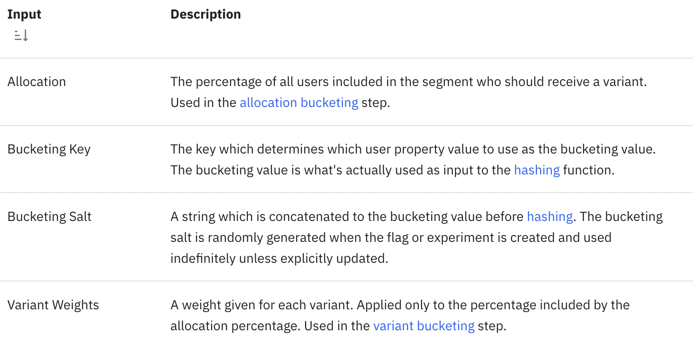Follow the hashing link in Bucketing Salt row

pos(550,216)
